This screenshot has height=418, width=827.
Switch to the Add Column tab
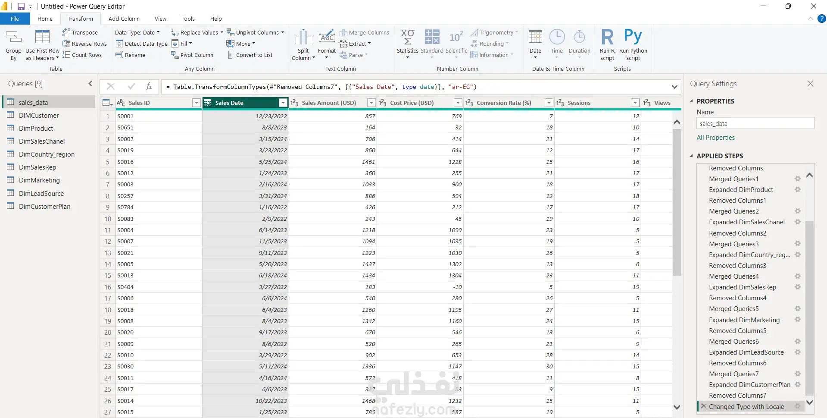pyautogui.click(x=124, y=19)
